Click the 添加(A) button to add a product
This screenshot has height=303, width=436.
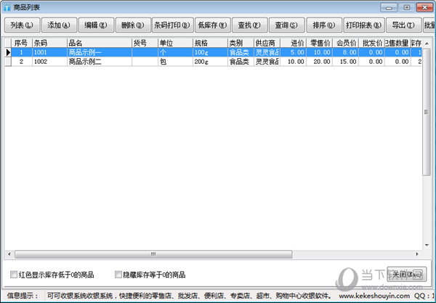(x=60, y=25)
